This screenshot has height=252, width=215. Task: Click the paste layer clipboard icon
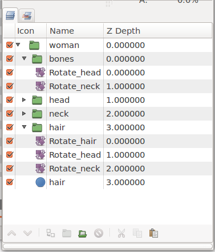click(153, 233)
